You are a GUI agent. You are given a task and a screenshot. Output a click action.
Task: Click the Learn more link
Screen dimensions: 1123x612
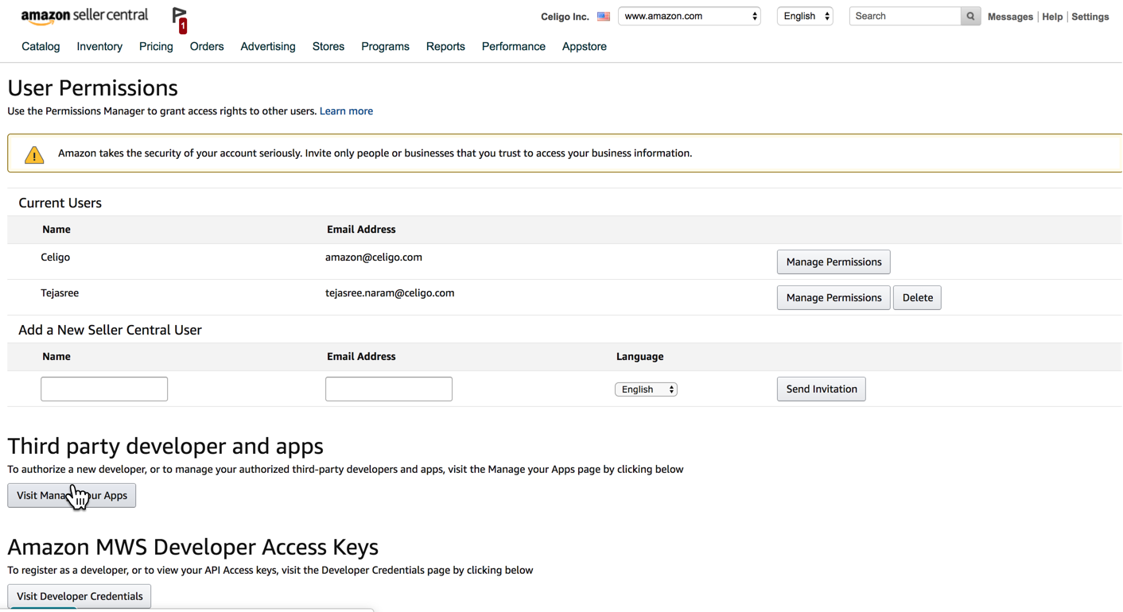(346, 111)
